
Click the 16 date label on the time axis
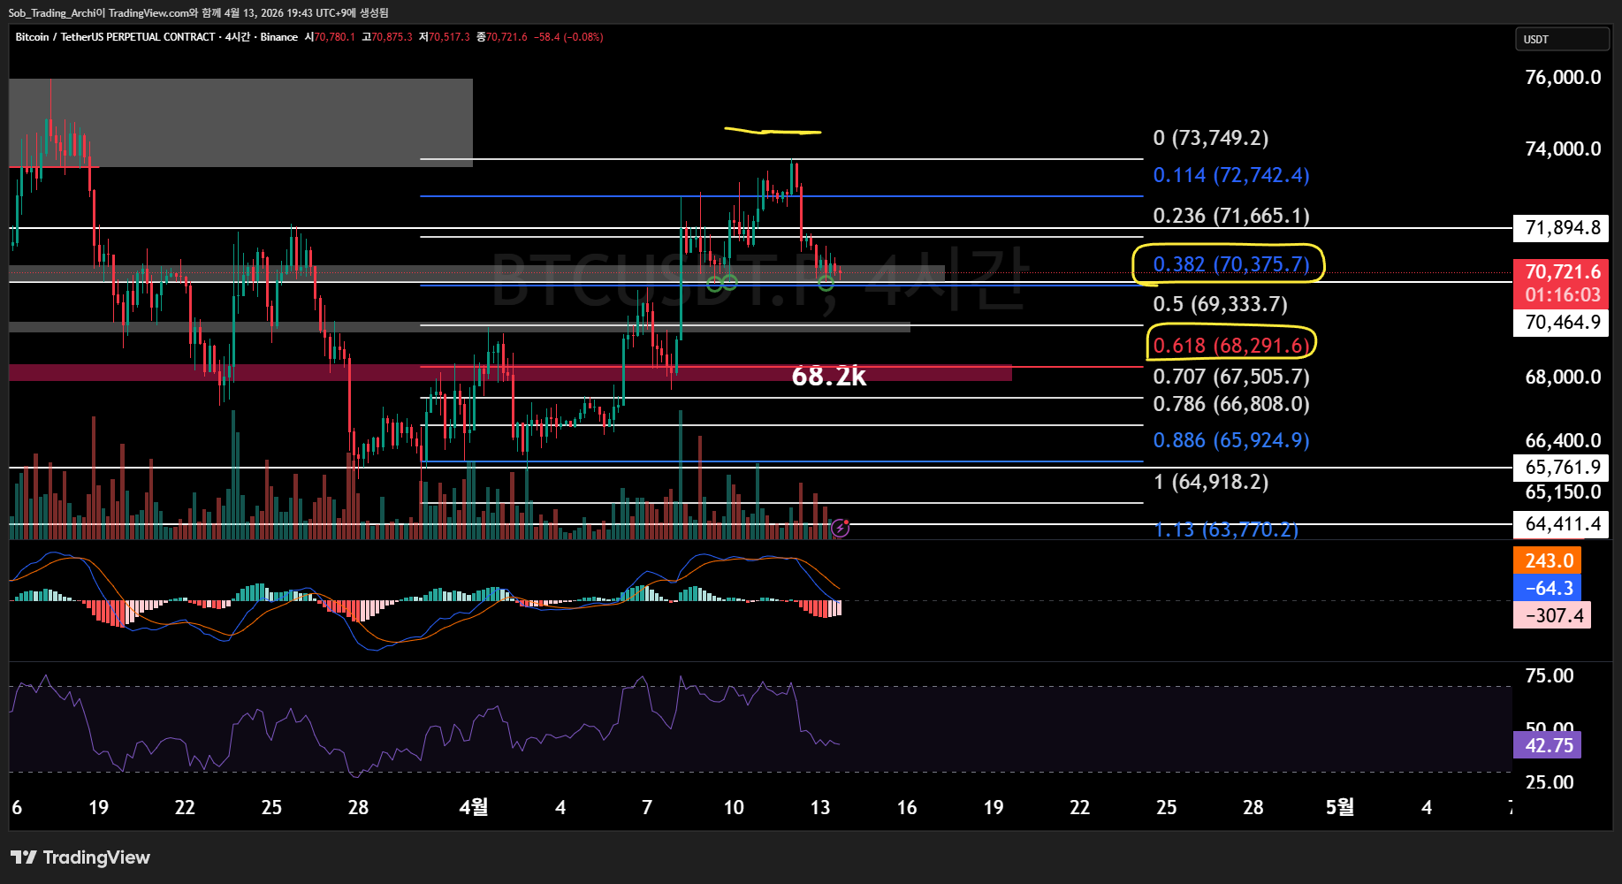pos(907,807)
